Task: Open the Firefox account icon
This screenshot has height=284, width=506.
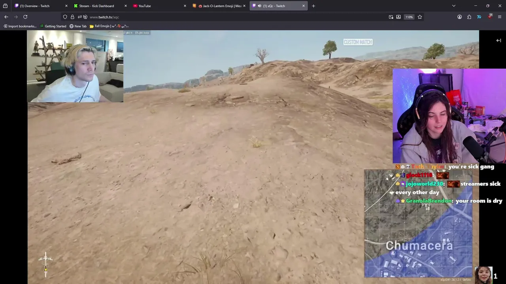Action: [x=459, y=17]
